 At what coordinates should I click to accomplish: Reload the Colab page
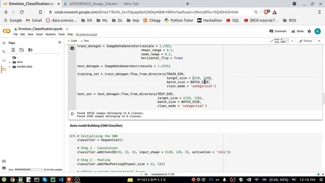[21, 12]
